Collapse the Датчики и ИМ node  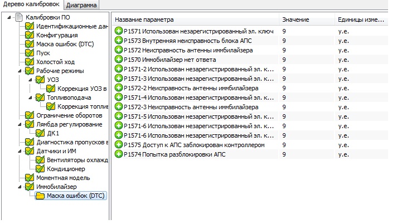[x=20, y=151]
